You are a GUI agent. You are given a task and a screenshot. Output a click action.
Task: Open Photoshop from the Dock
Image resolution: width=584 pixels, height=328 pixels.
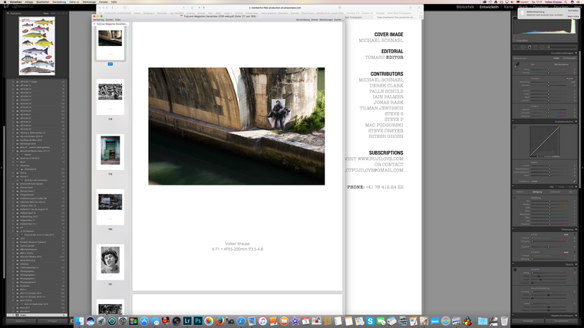click(x=198, y=321)
